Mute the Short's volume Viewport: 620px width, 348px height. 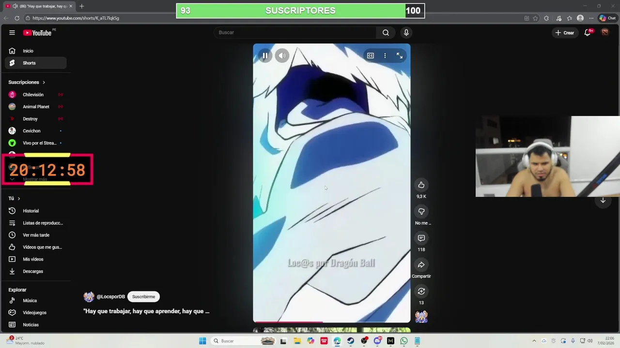click(282, 56)
